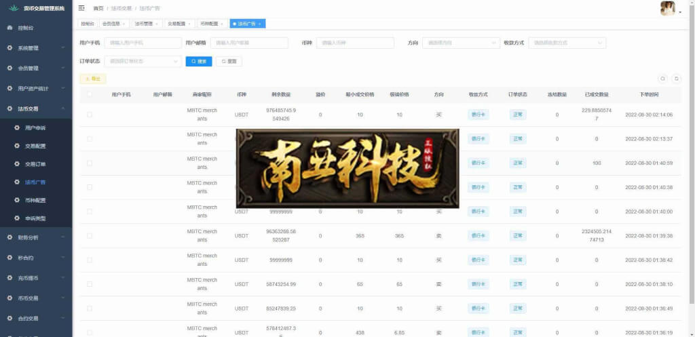This screenshot has height=337, width=695.
Task: Close the 币种配置 tab with its x
Action: [222, 24]
